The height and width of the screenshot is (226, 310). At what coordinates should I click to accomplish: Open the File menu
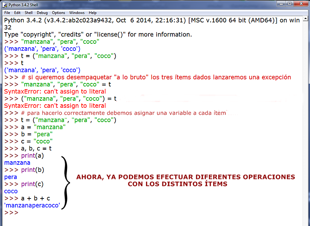coord(7,12)
